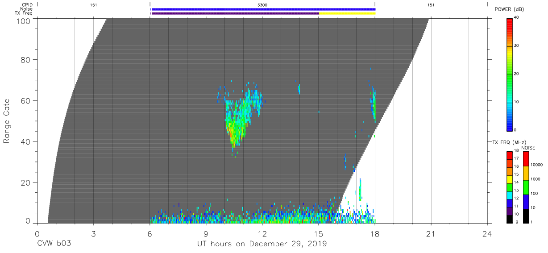
Task: Click the POWER (dB) rainbow color bar
Action: 509,75
